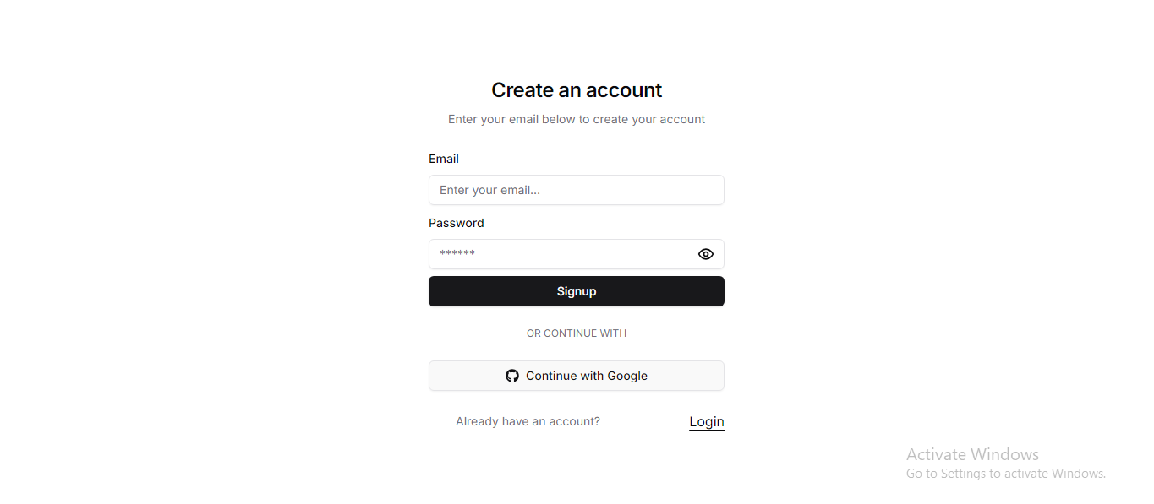Click the "Go to Settings to activate Windows" text
The width and height of the screenshot is (1154, 504).
click(1006, 474)
